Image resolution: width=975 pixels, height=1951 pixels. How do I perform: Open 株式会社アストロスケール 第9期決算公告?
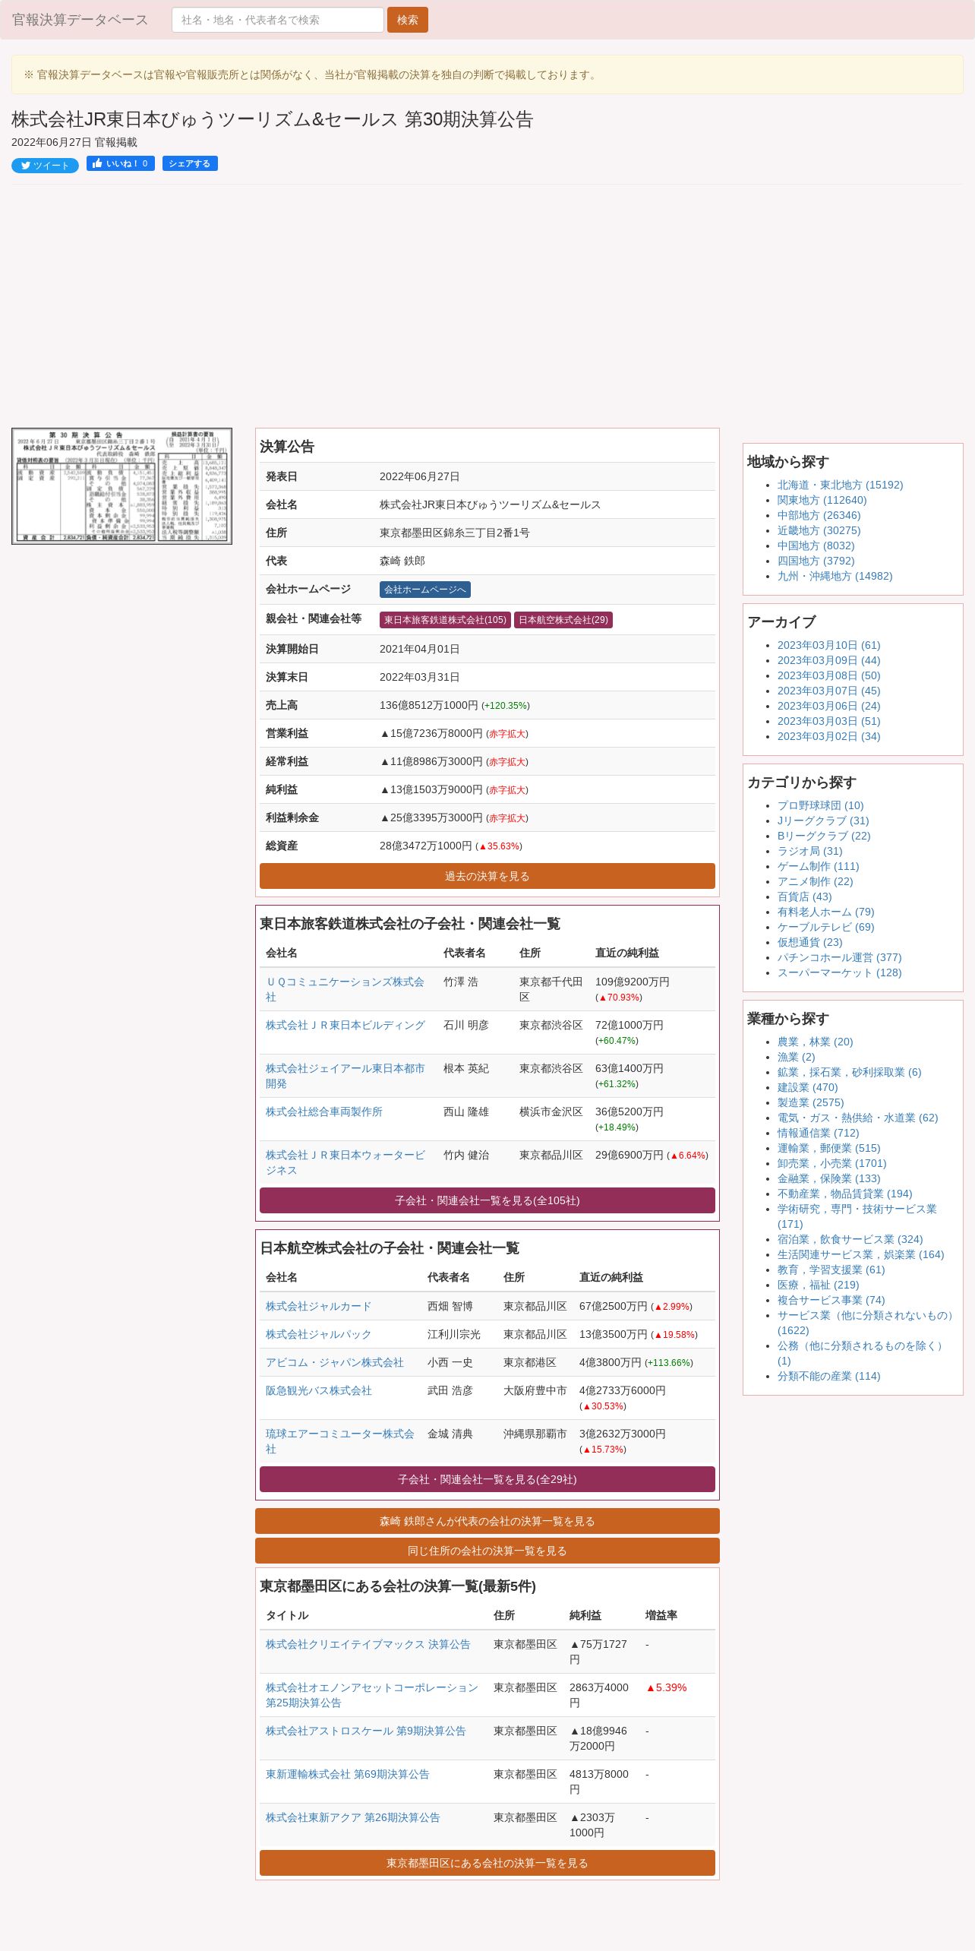pos(366,1731)
